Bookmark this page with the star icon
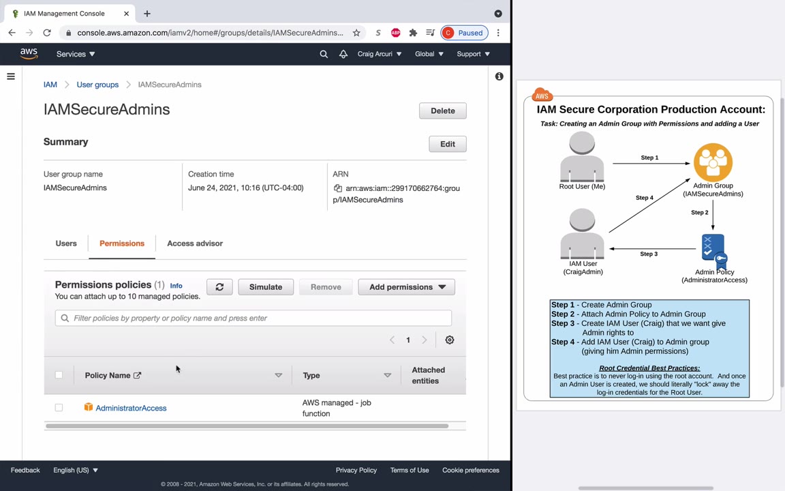 [x=356, y=33]
